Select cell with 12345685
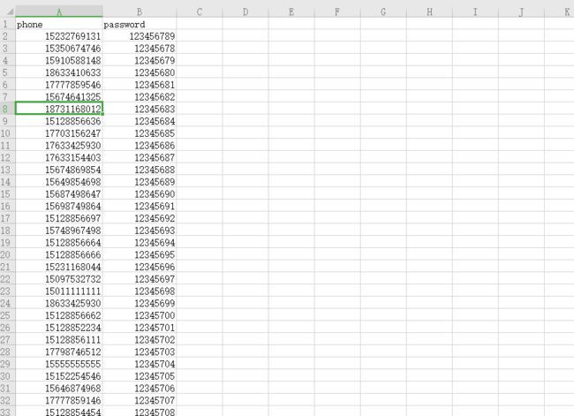 click(x=140, y=133)
